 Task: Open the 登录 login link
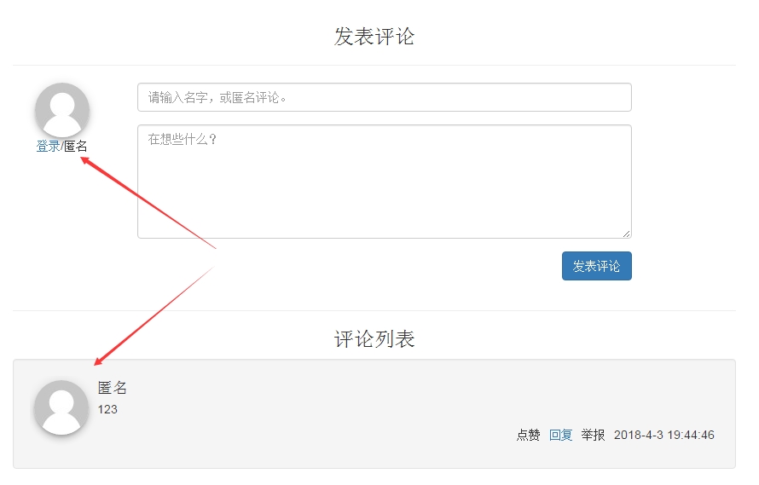click(x=48, y=147)
